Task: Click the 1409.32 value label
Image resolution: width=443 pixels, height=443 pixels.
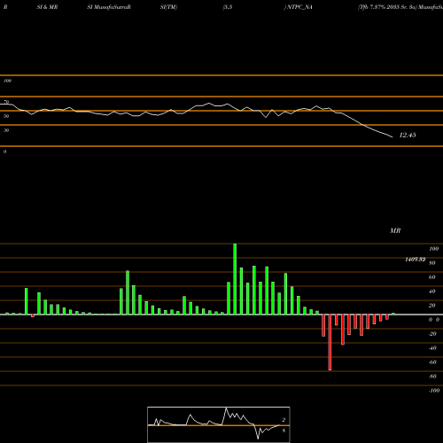Action: tap(416, 260)
